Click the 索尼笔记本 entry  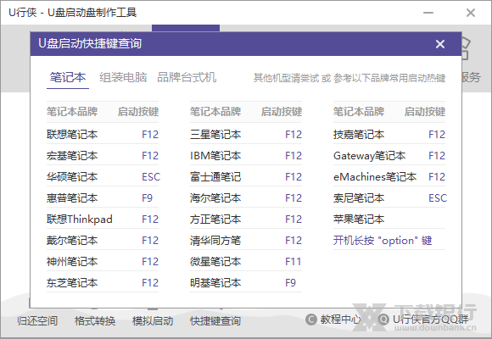pos(359,197)
